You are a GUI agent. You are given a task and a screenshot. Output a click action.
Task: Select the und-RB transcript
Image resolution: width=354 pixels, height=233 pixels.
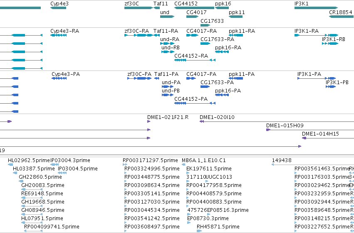[x=168, y=52]
